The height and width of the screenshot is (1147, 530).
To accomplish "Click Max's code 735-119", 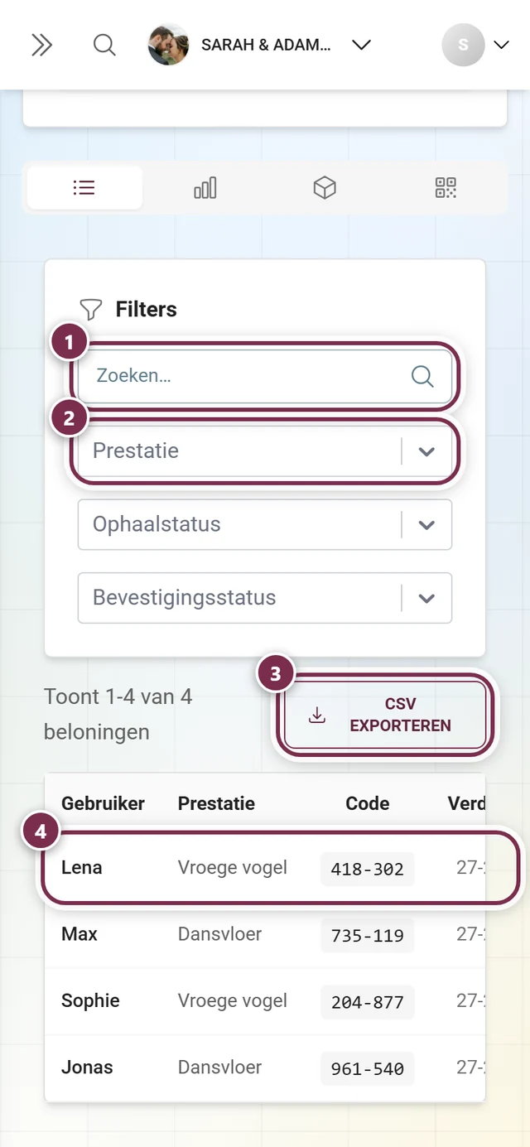I will coord(367,936).
